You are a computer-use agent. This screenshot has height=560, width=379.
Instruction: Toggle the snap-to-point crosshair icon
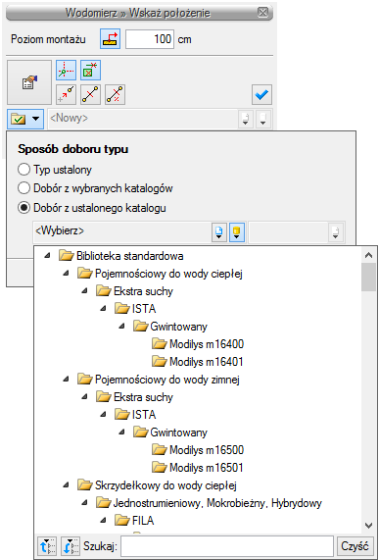pyautogui.click(x=66, y=70)
